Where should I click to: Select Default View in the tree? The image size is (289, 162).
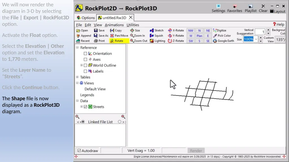95,89
